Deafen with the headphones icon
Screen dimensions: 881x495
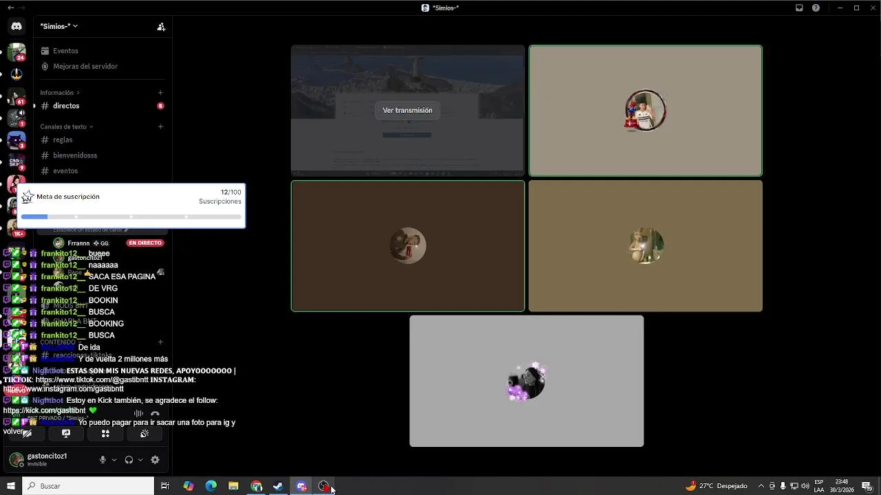(129, 460)
